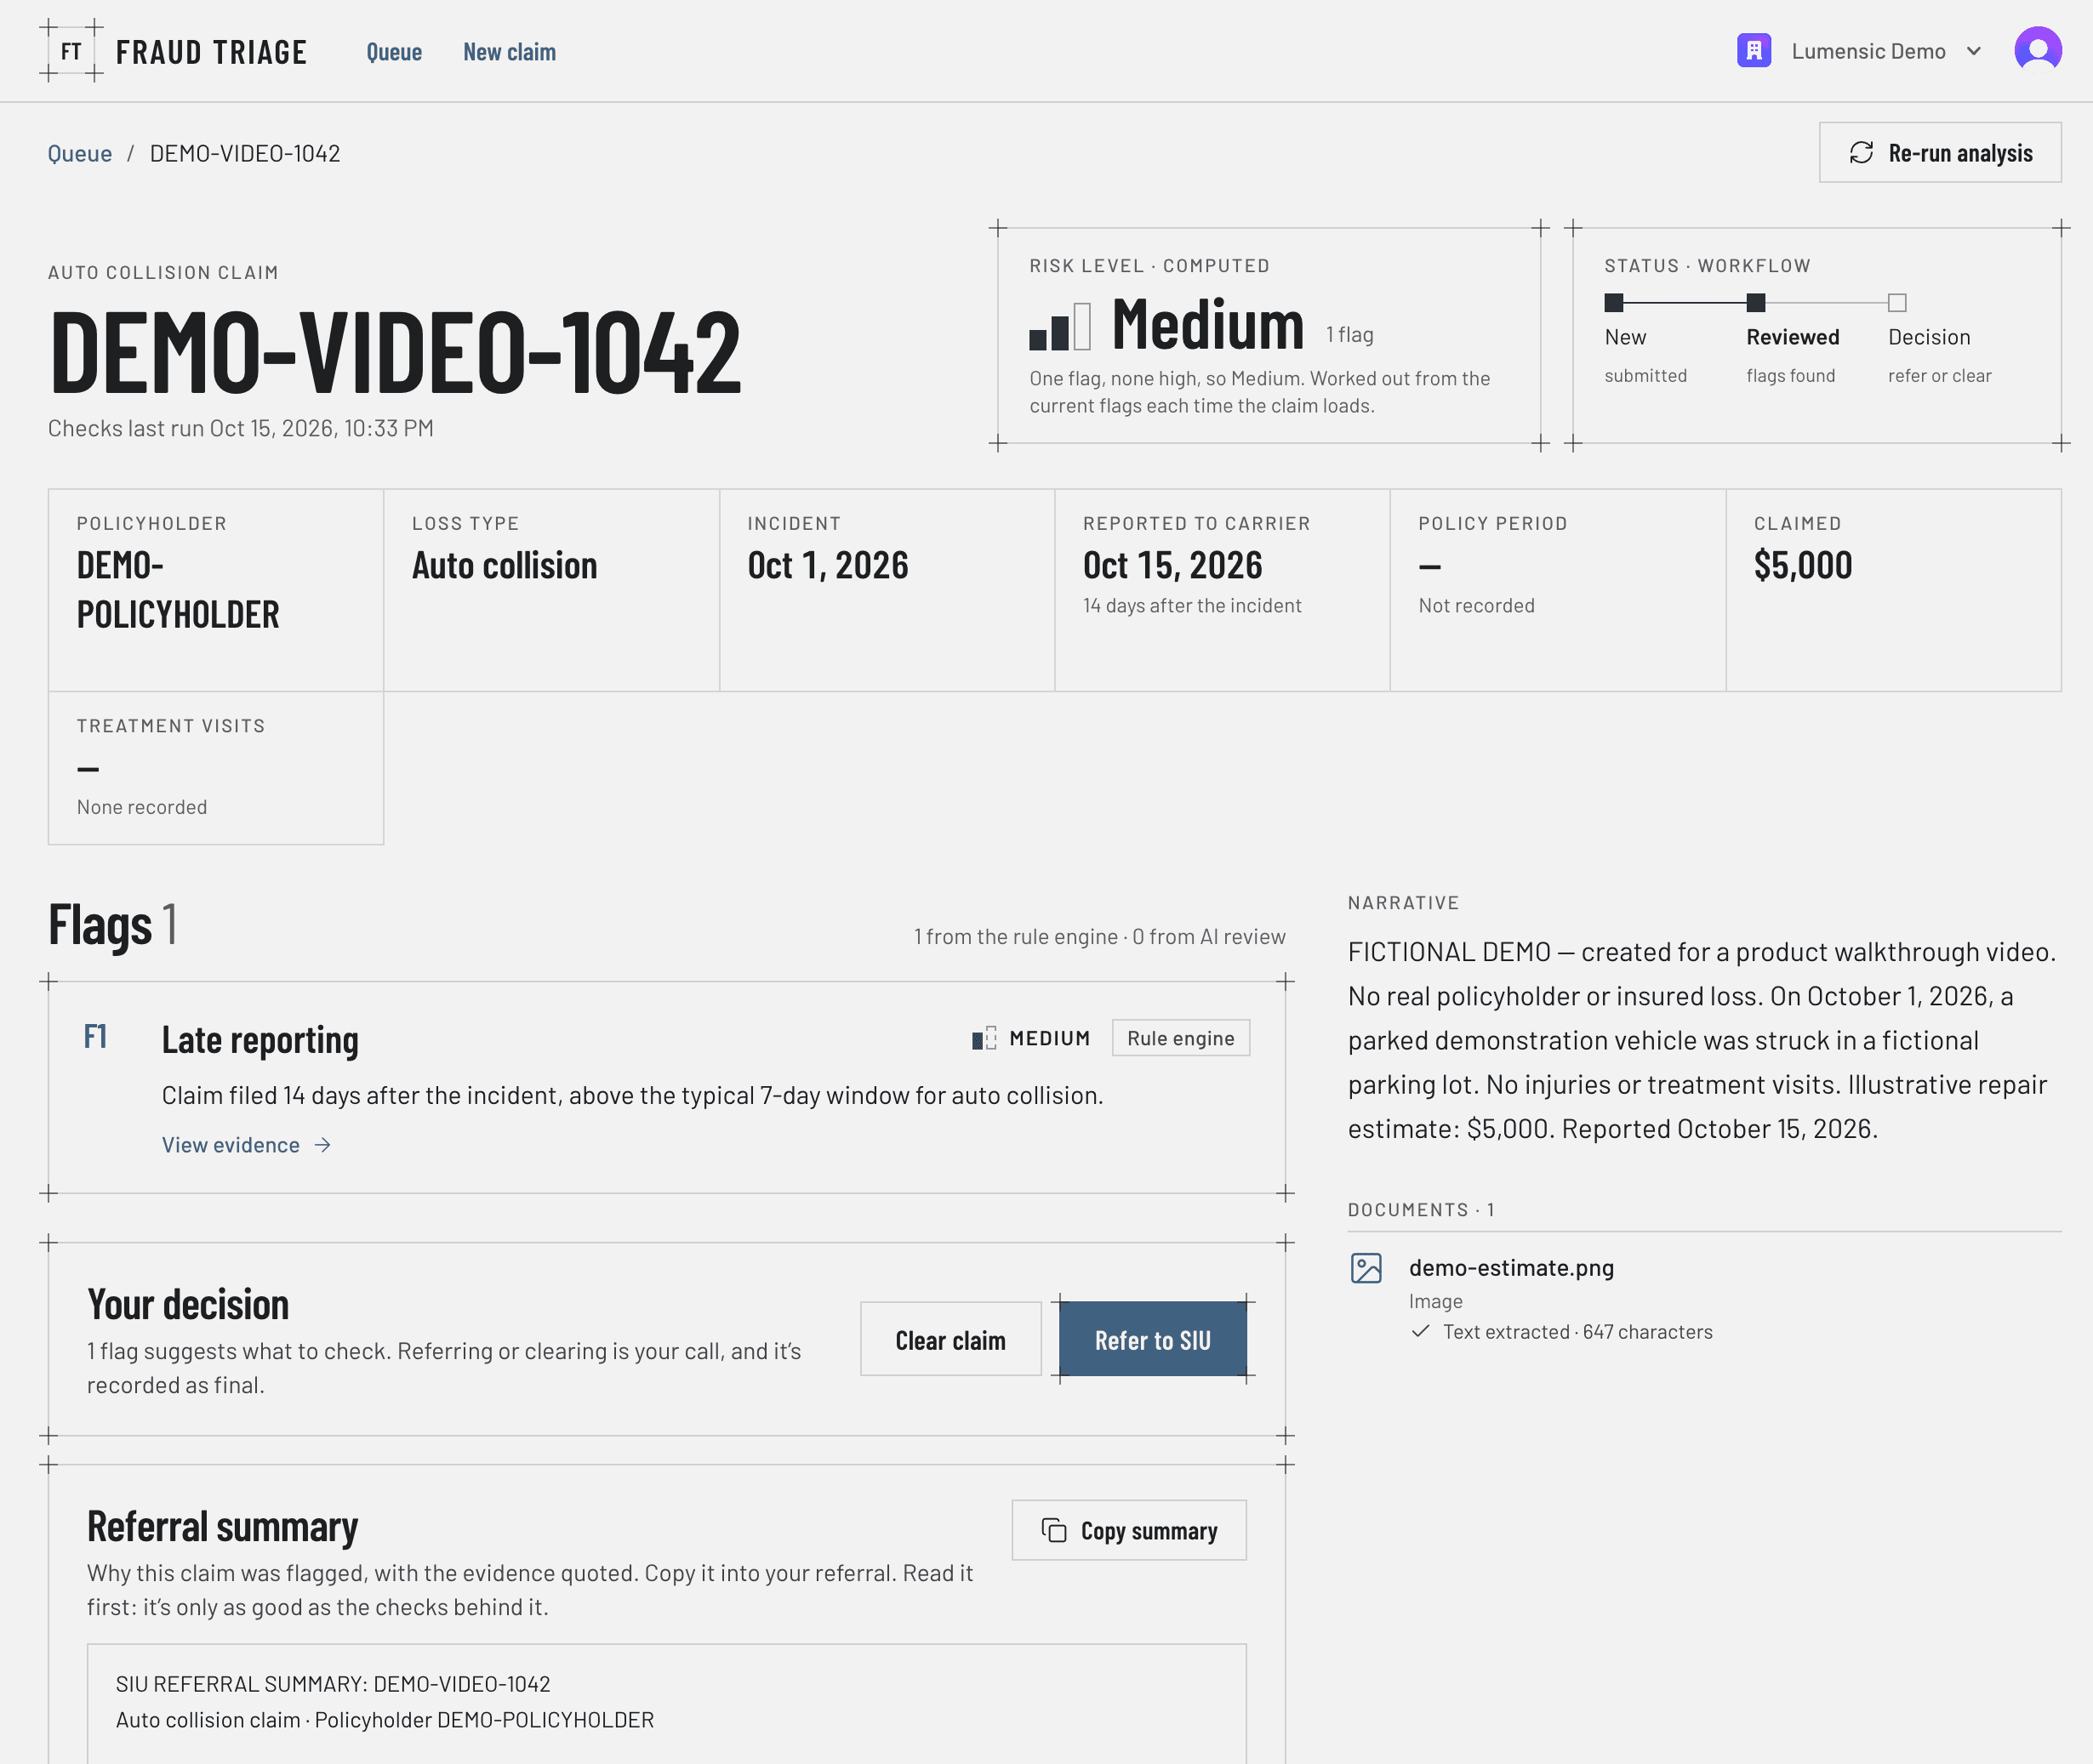Click the Late reporting flag title
The image size is (2093, 1764).
[x=260, y=1040]
